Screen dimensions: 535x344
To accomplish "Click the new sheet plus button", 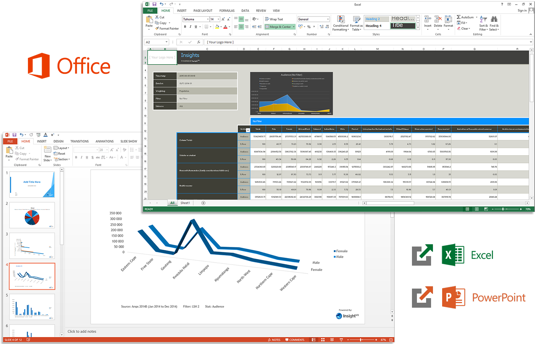I will pos(203,203).
